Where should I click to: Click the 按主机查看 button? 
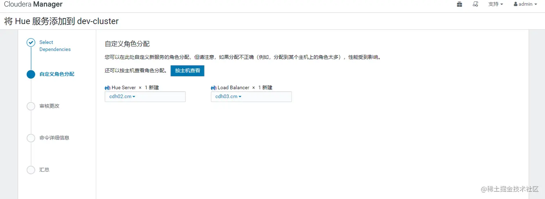coord(187,71)
